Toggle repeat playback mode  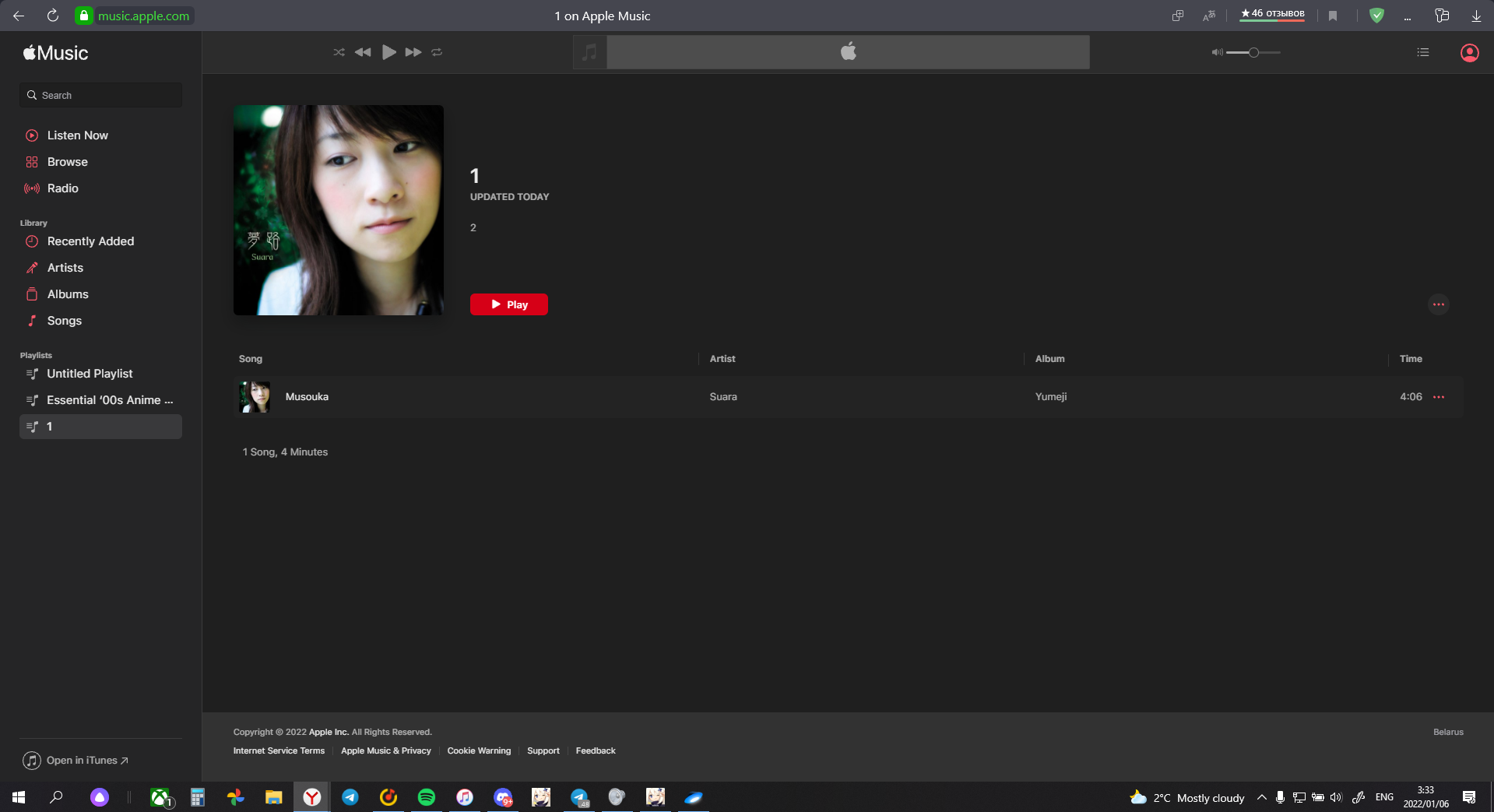click(x=437, y=52)
